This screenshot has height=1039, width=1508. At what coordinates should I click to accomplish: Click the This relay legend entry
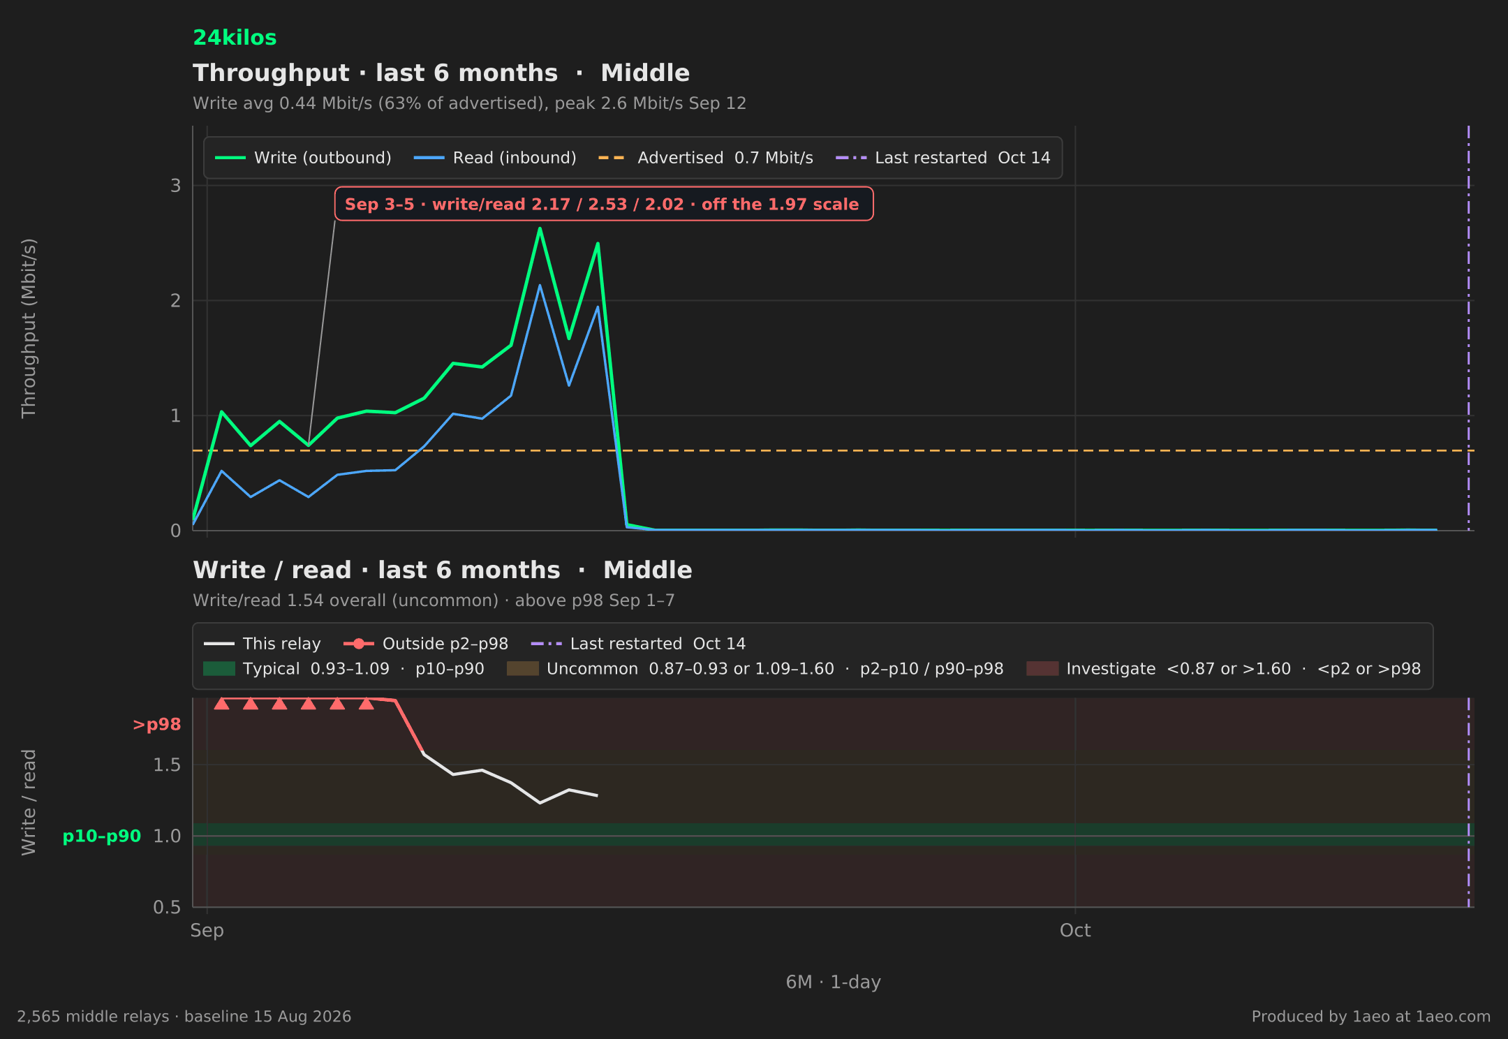point(263,644)
